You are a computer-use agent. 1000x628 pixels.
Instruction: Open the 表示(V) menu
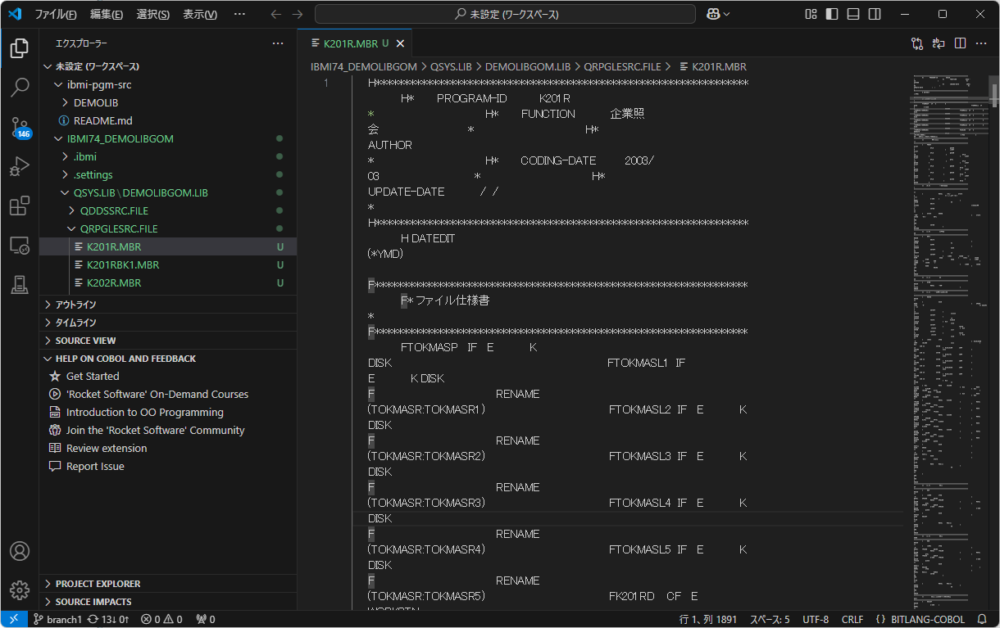200,14
